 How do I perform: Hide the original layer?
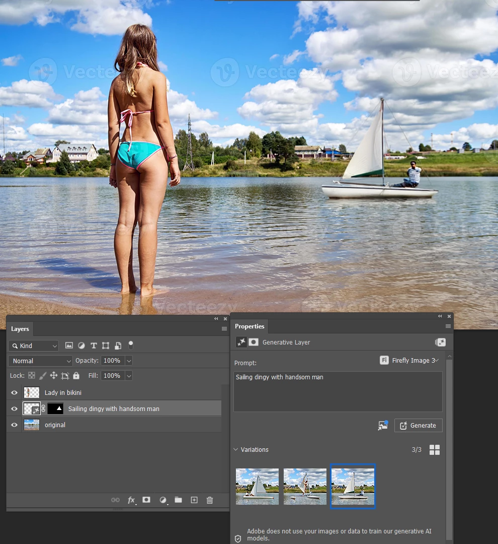coord(14,425)
